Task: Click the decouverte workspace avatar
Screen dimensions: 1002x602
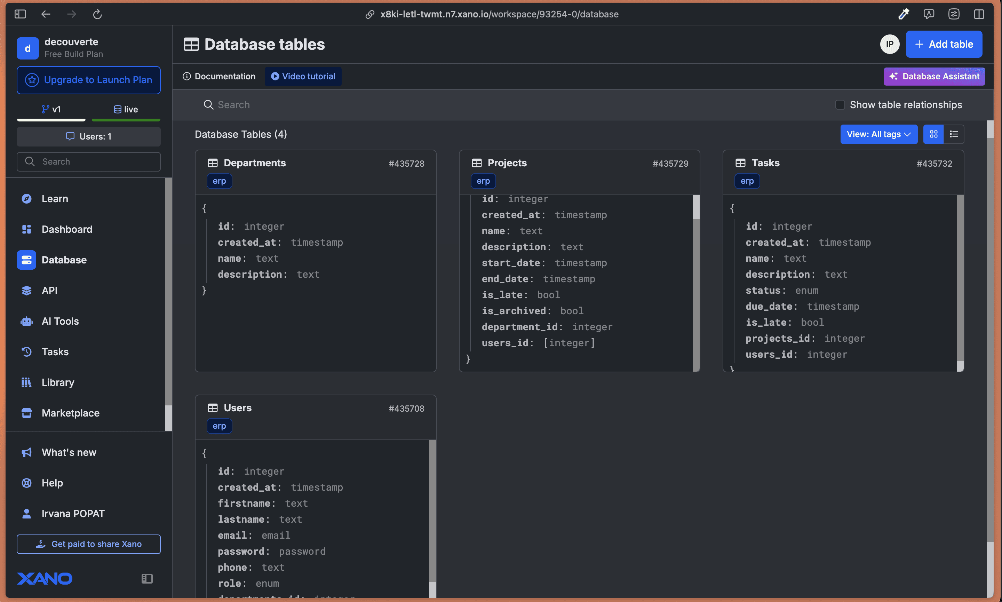Action: [x=27, y=48]
